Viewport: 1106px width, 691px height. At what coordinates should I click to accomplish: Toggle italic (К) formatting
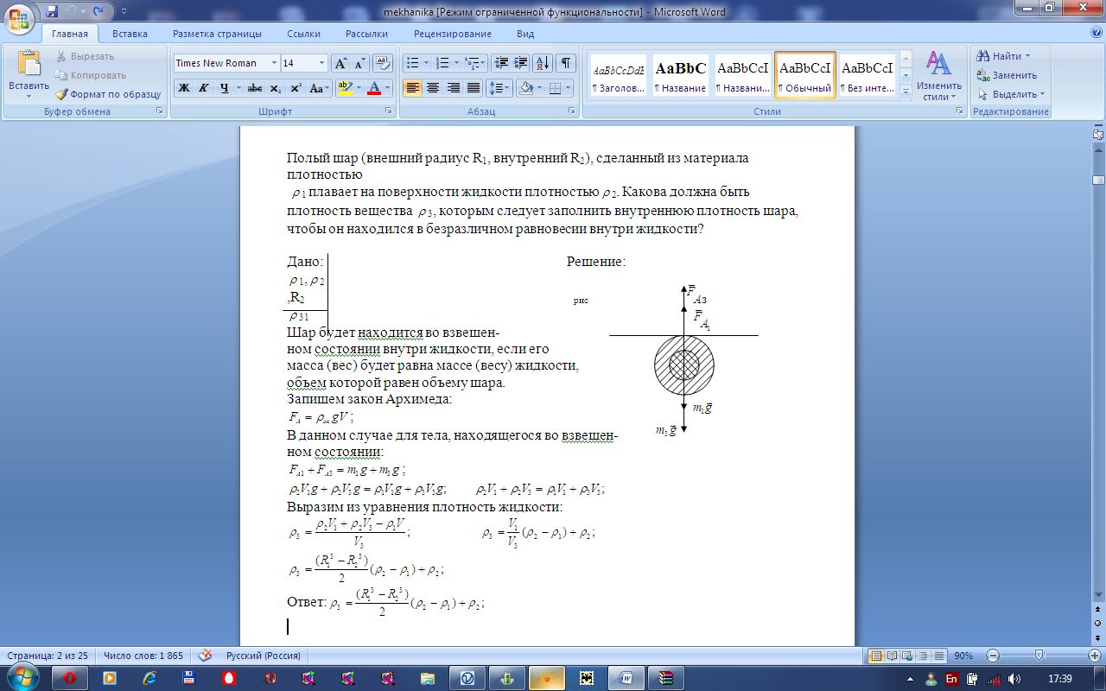coord(204,88)
